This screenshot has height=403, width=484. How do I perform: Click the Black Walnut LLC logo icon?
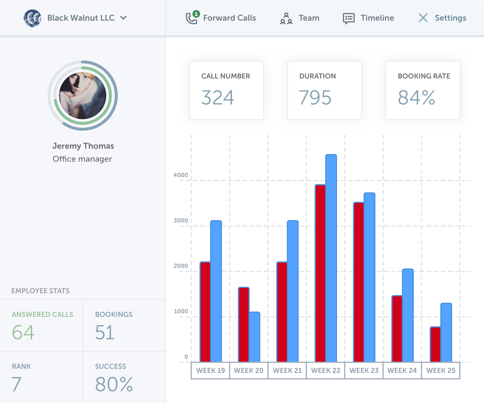coord(32,18)
